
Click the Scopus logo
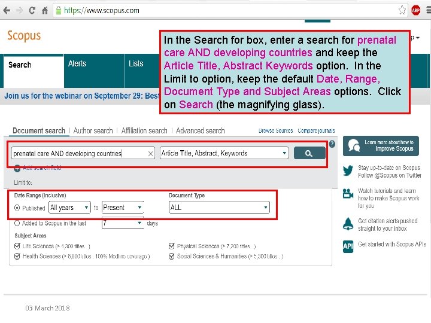[x=24, y=36]
